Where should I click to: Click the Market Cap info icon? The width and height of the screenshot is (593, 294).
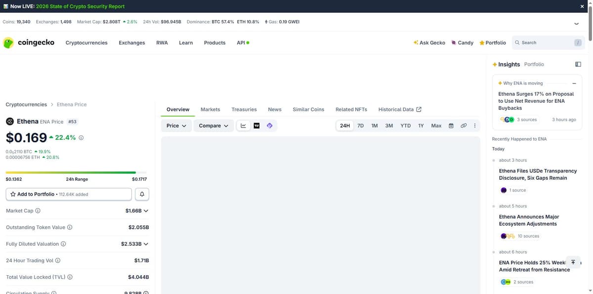point(38,211)
